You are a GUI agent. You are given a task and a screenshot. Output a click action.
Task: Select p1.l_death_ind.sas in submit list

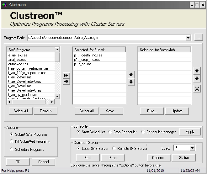[x=99, y=55]
